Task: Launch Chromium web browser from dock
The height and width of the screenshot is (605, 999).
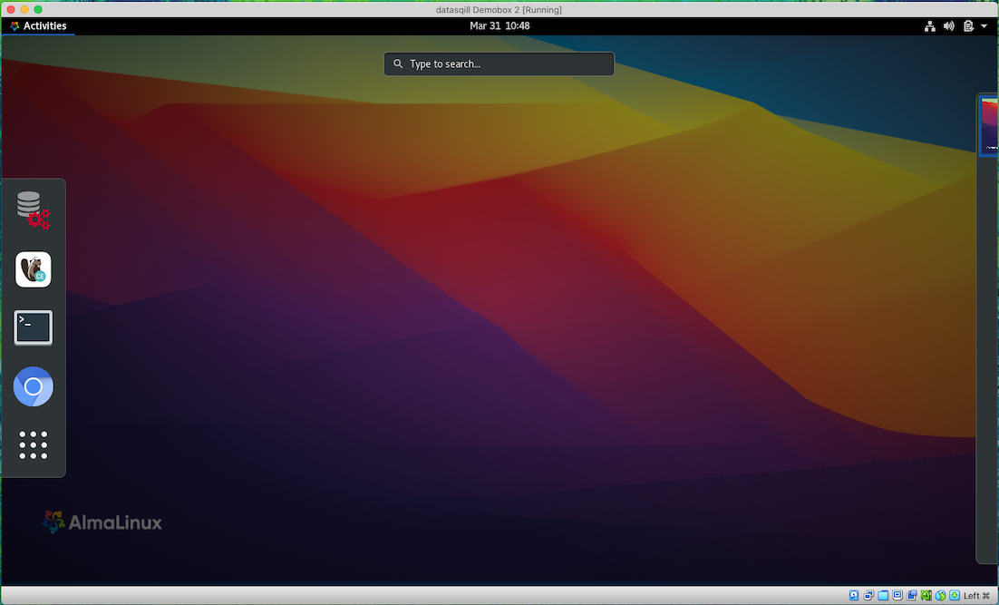Action: click(x=34, y=387)
